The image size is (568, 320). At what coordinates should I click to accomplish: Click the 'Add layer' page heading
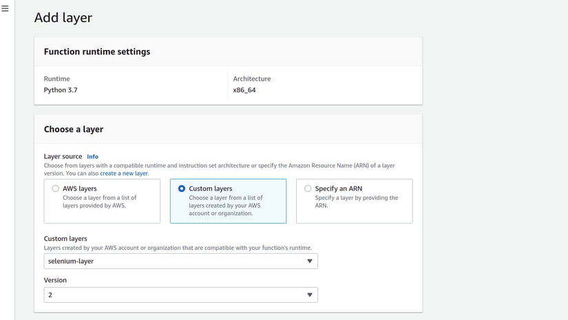63,18
